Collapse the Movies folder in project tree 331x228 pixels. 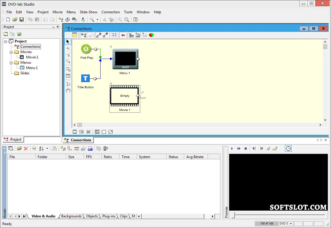[11, 52]
